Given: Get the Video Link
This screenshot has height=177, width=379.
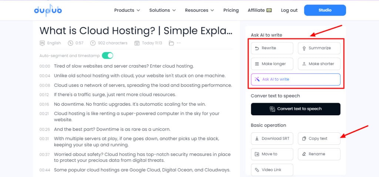Looking at the screenshot, I should [272, 170].
